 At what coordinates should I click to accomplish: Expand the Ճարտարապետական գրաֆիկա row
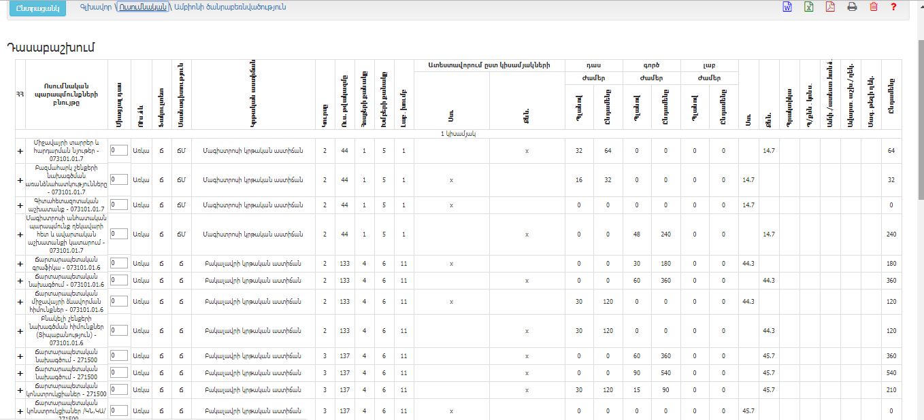pyautogui.click(x=20, y=264)
